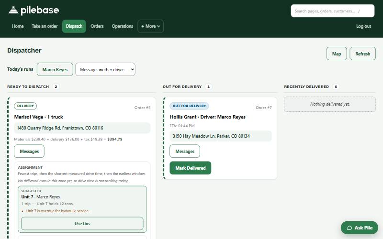383x239 pixels.
Task: Click the address 3190 Hay Meadow Ln, Parker
Action: (x=221, y=136)
